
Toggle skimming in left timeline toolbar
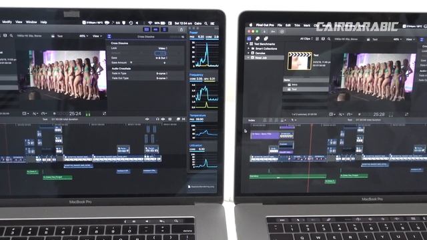click(x=147, y=119)
